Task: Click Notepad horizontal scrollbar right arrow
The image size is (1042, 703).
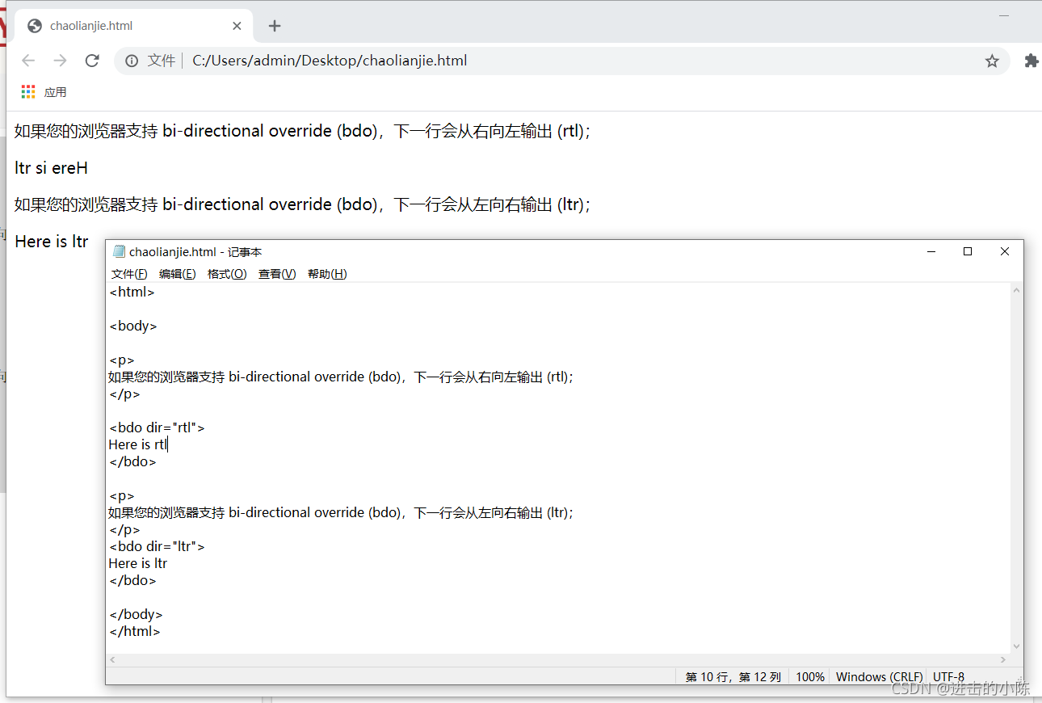Action: [1003, 660]
